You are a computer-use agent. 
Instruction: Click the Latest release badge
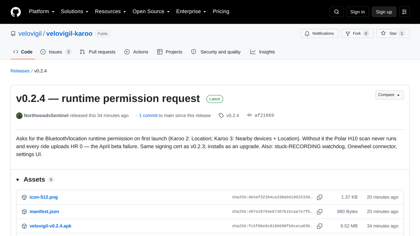coord(215,99)
